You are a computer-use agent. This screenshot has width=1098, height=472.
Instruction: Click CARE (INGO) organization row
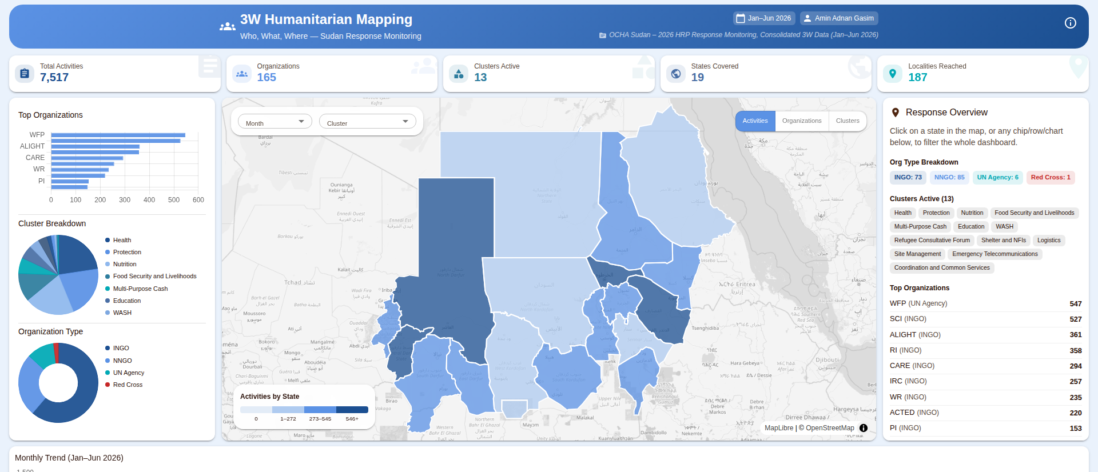point(986,366)
